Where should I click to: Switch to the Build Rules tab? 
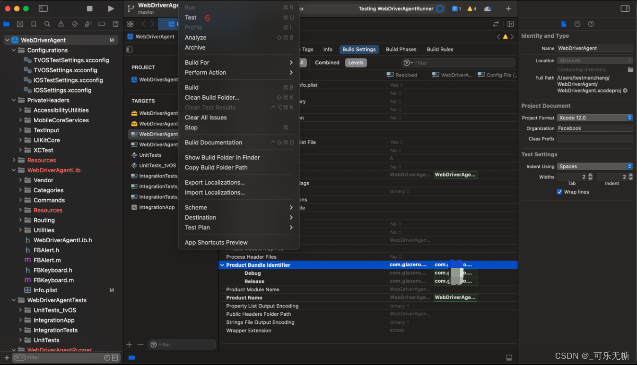(440, 49)
